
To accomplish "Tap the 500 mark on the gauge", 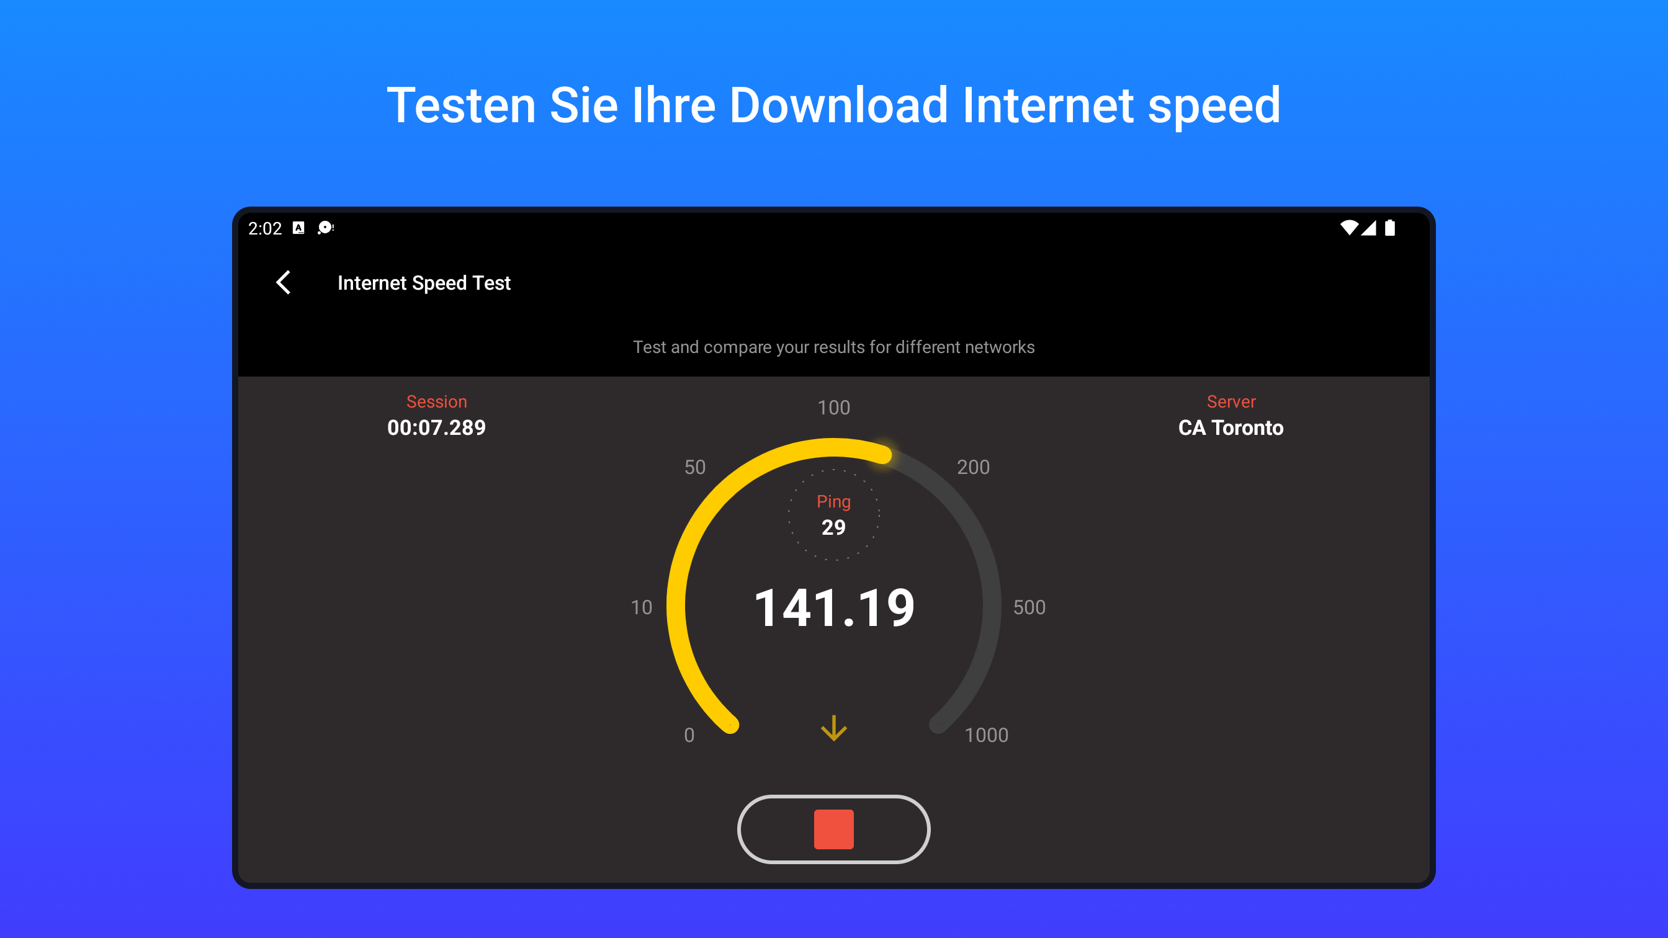I will (x=1029, y=607).
